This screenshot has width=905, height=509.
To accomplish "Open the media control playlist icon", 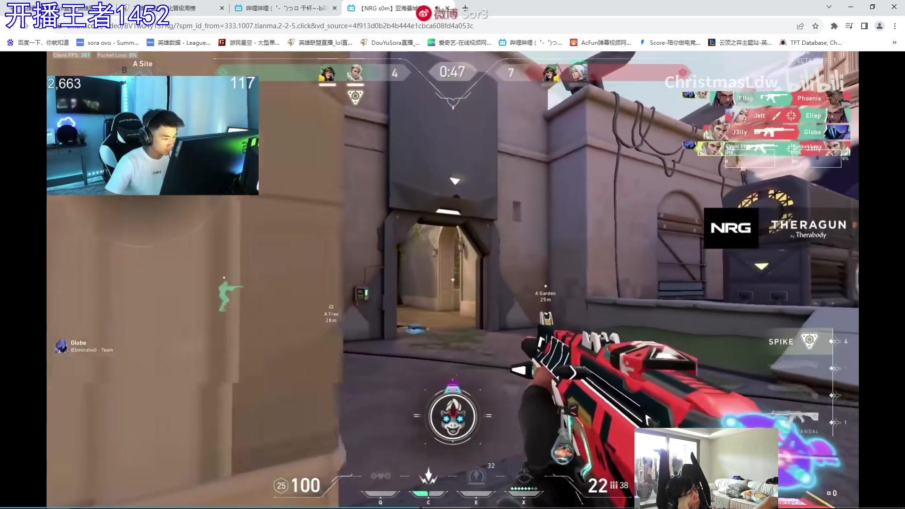I will (x=849, y=26).
